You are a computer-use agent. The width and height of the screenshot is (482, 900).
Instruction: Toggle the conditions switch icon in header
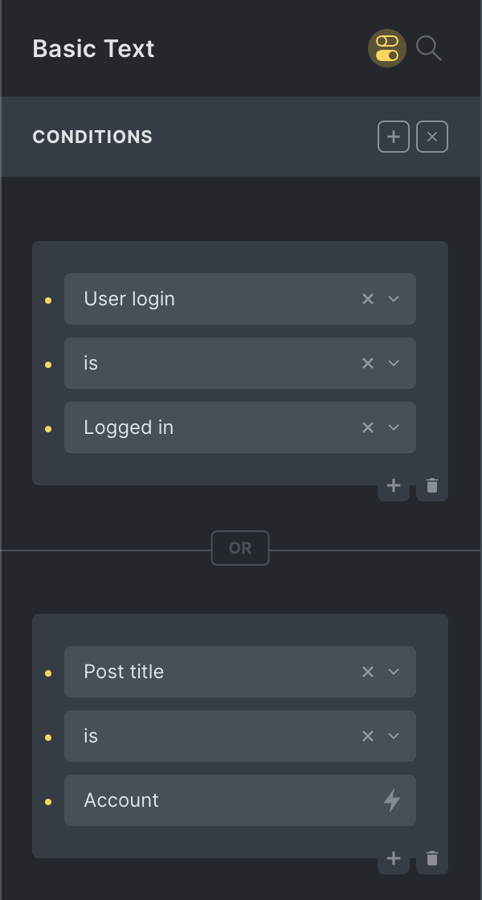point(387,48)
